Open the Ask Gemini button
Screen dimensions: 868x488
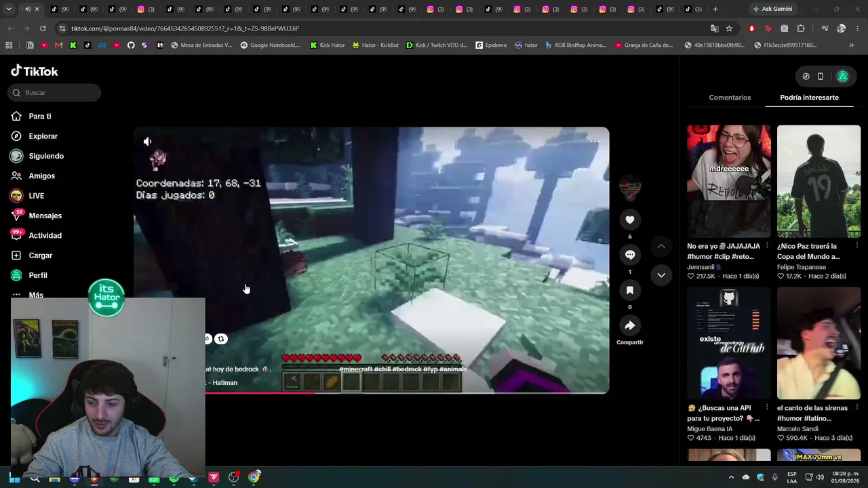tap(772, 9)
